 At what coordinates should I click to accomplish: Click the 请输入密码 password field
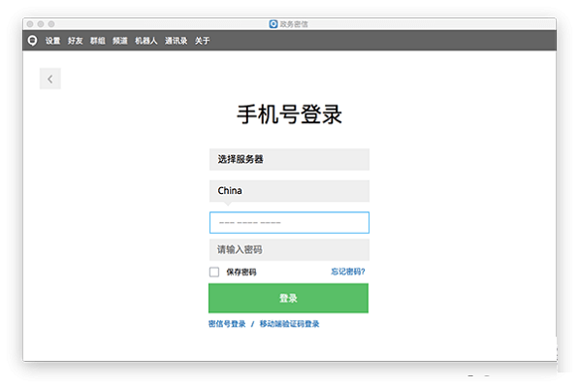point(289,250)
